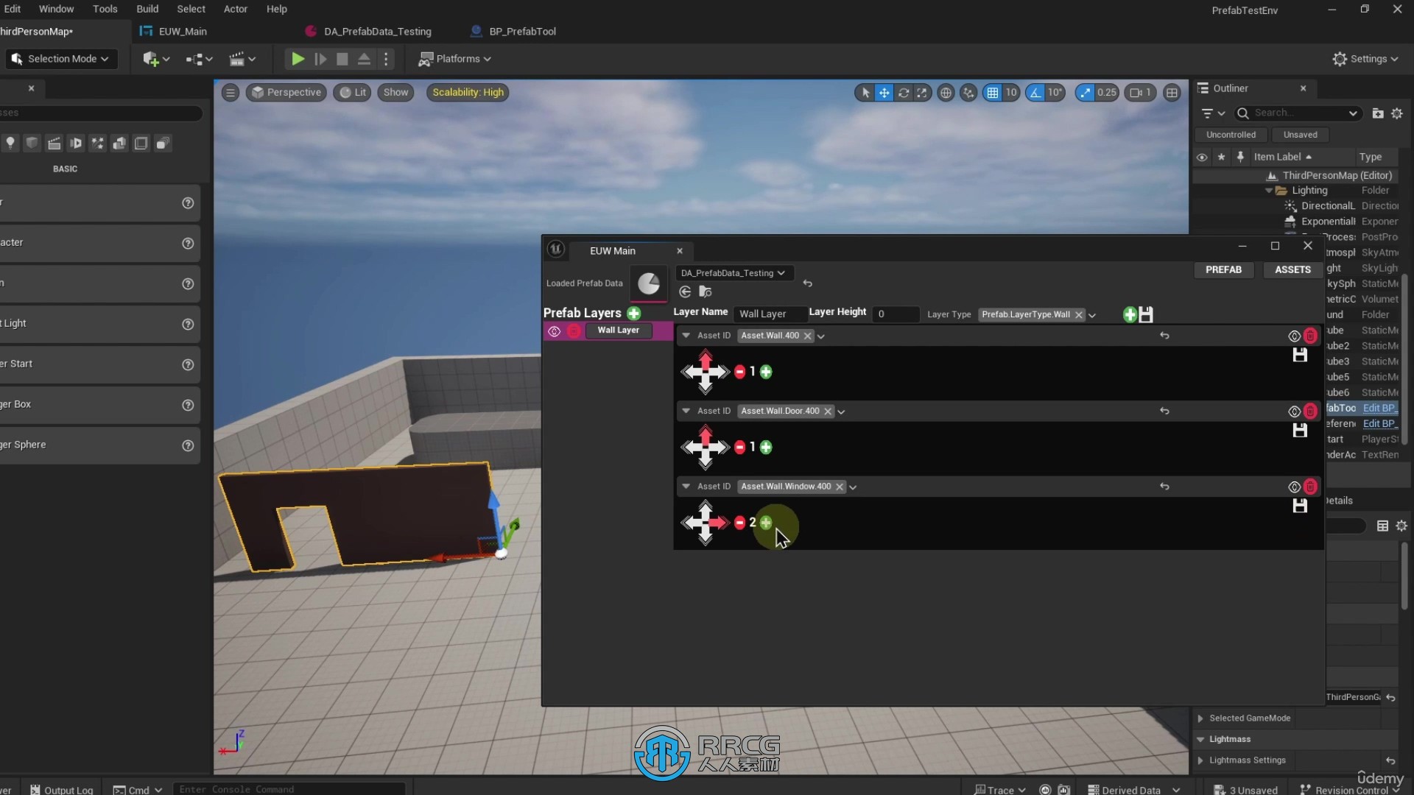This screenshot has width=1414, height=795.
Task: Activate the Scale gizmo tool
Action: pos(921,93)
